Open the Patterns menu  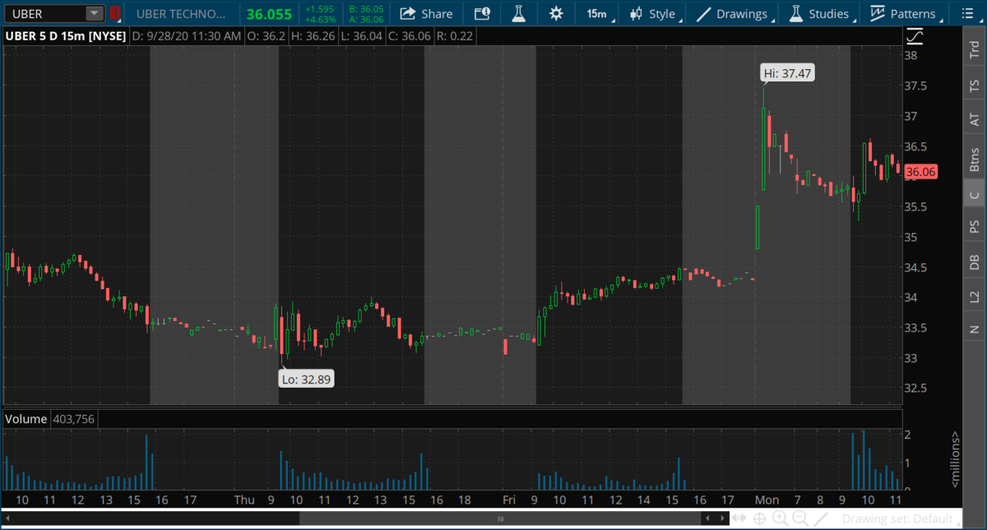(x=903, y=14)
